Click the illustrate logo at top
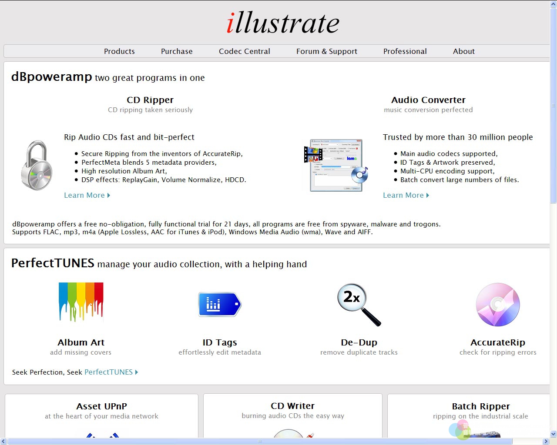The height and width of the screenshot is (445, 557). pyautogui.click(x=283, y=23)
